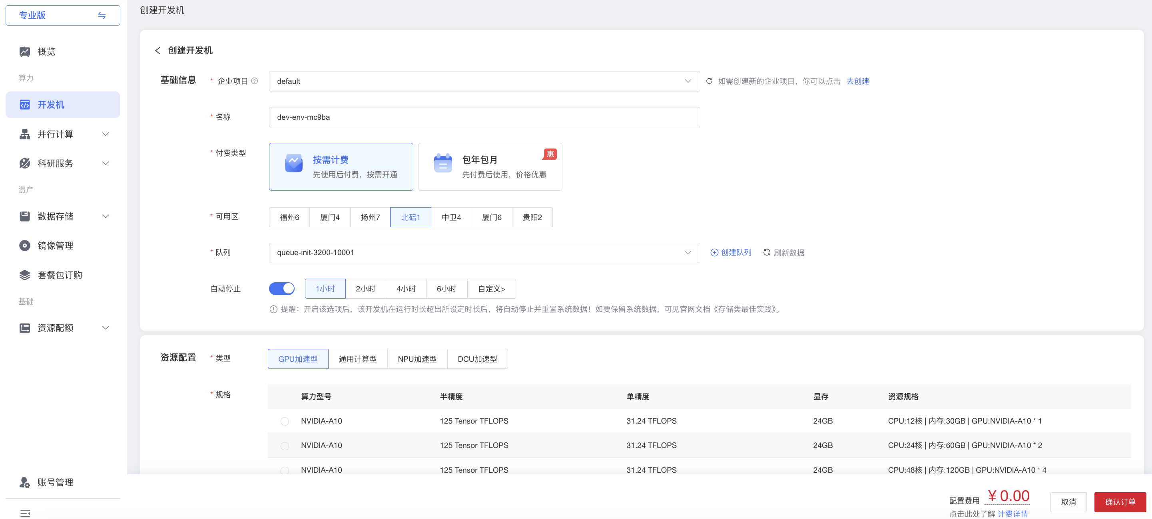This screenshot has width=1152, height=519.
Task: Click the 刷新数据 refresh icon
Action: [x=767, y=252]
